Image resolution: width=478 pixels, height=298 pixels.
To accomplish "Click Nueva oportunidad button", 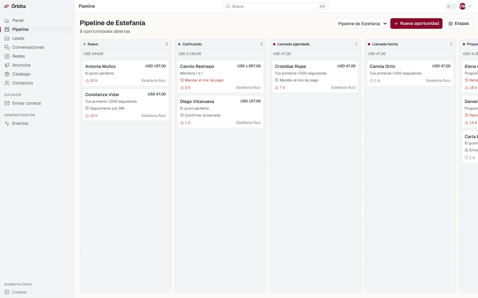I will 416,23.
